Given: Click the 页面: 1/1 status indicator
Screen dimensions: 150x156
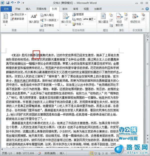Looking at the screenshot, I should (7, 153).
